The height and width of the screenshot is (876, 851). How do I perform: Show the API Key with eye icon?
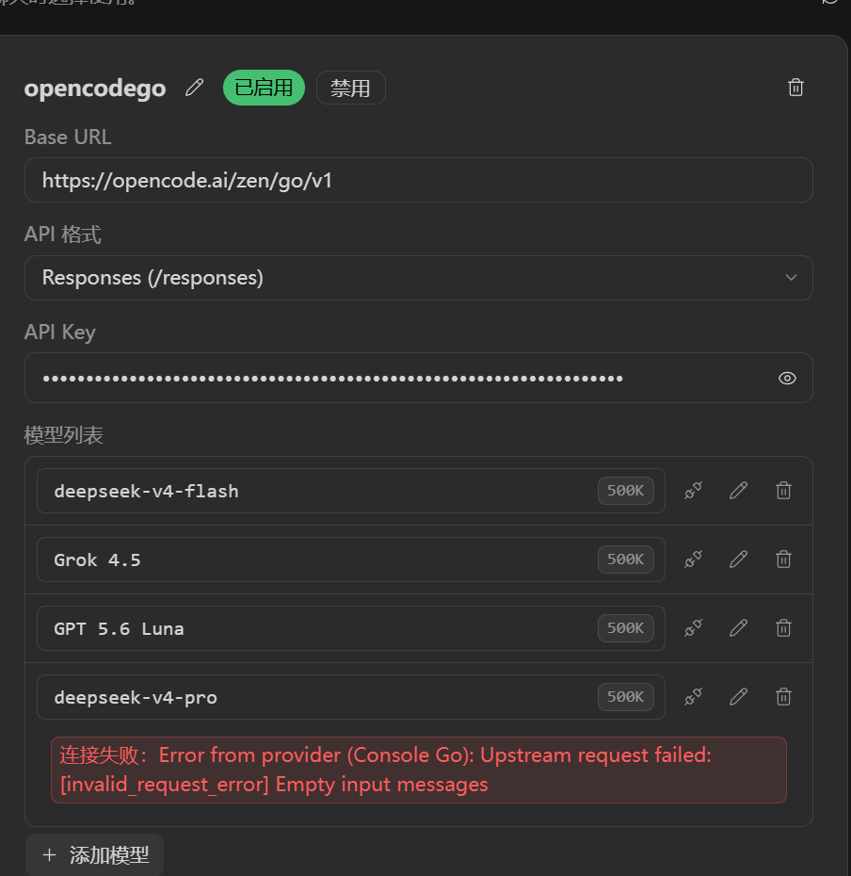tap(787, 379)
